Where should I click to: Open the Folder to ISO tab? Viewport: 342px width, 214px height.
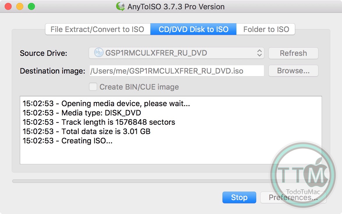[266, 29]
